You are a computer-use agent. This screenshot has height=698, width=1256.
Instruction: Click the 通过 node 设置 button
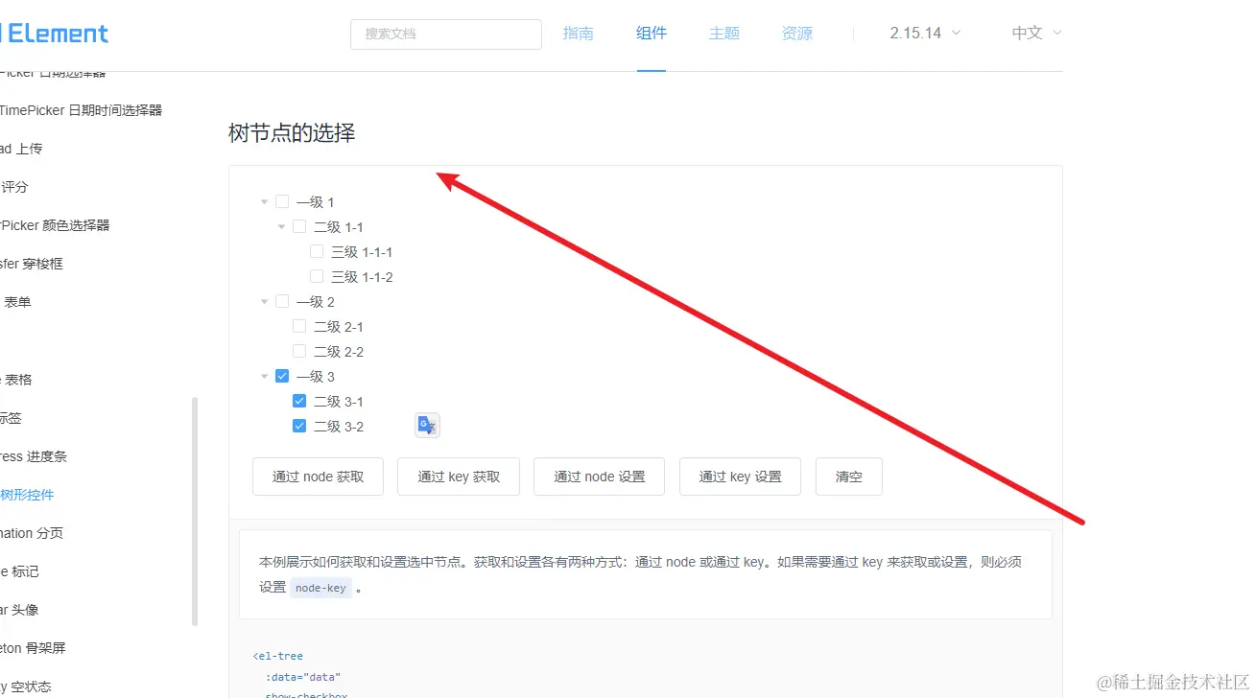tap(600, 477)
